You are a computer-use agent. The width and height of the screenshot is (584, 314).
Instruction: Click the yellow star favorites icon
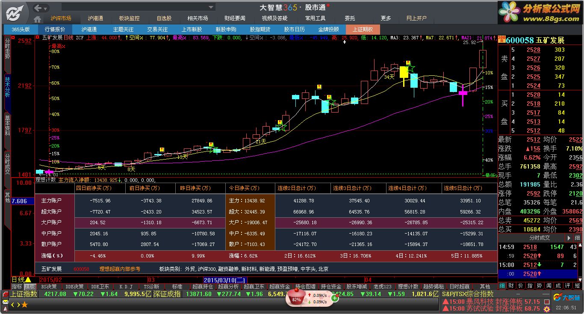(x=25, y=305)
